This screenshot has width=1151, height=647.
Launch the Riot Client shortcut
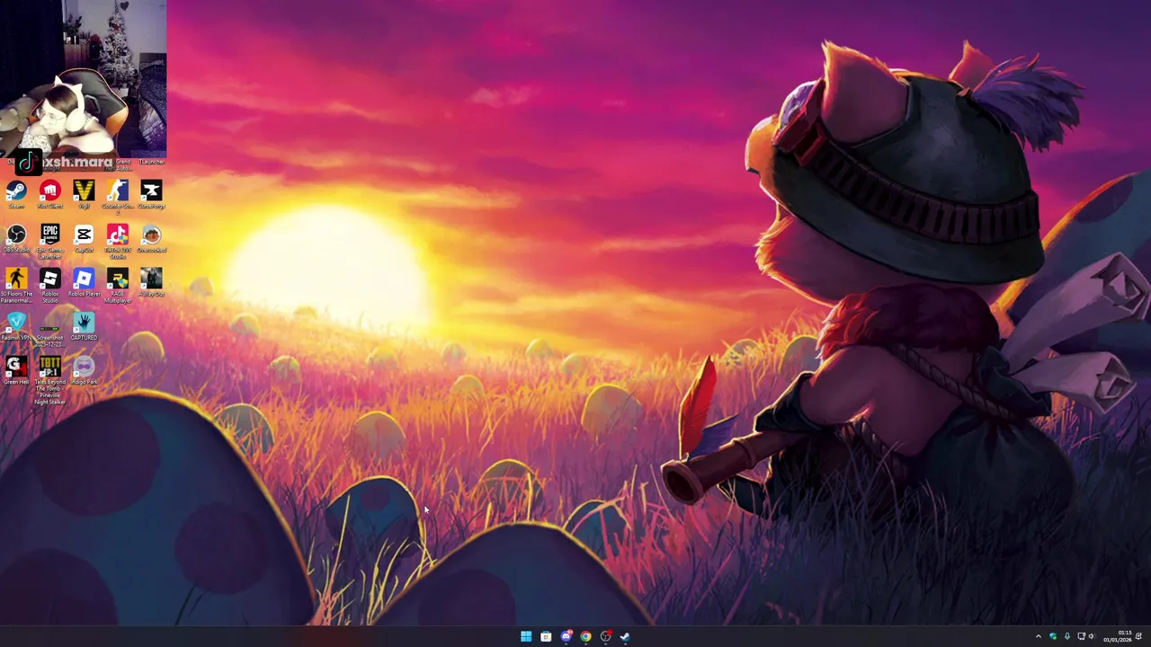coord(49,194)
